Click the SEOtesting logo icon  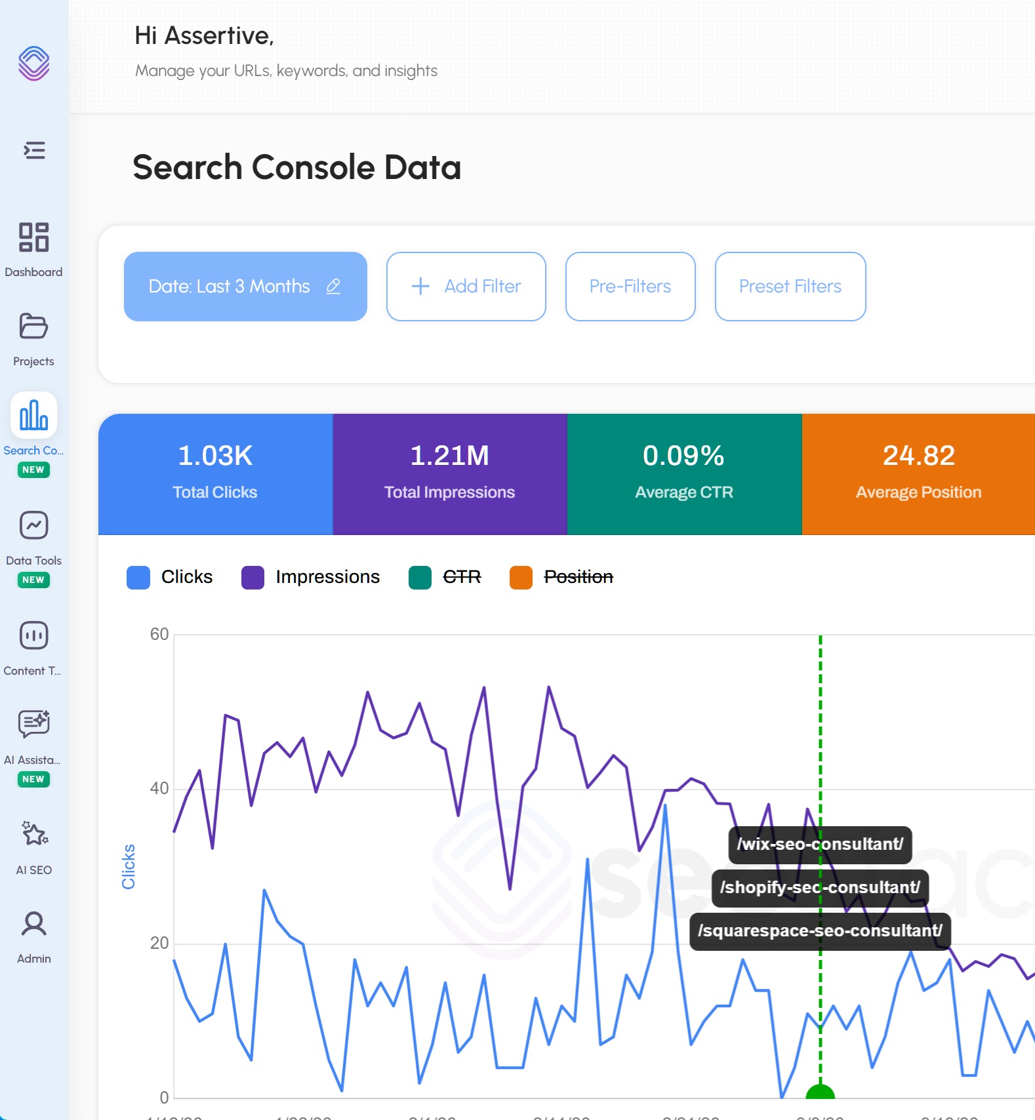pos(34,63)
